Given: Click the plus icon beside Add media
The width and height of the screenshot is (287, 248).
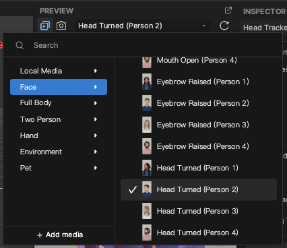Looking at the screenshot, I should [x=40, y=235].
